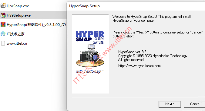Click the https://www.hyperionics.com address
205x111 pixels.
click(139, 66)
